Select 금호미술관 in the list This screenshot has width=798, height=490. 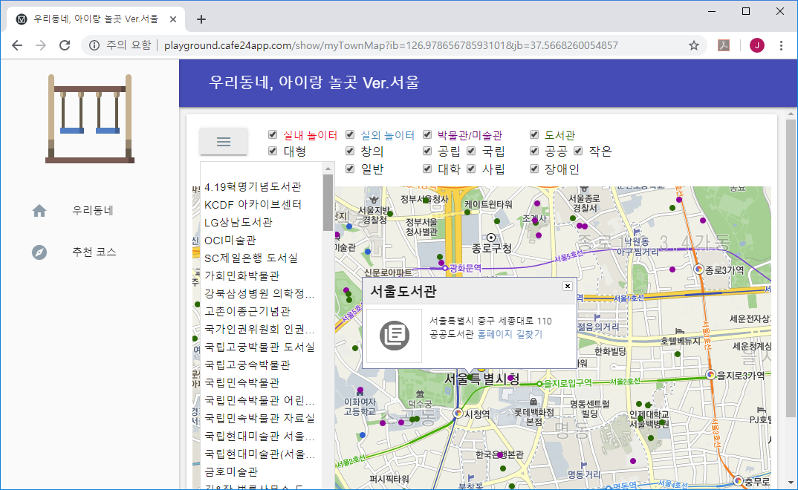[x=231, y=471]
